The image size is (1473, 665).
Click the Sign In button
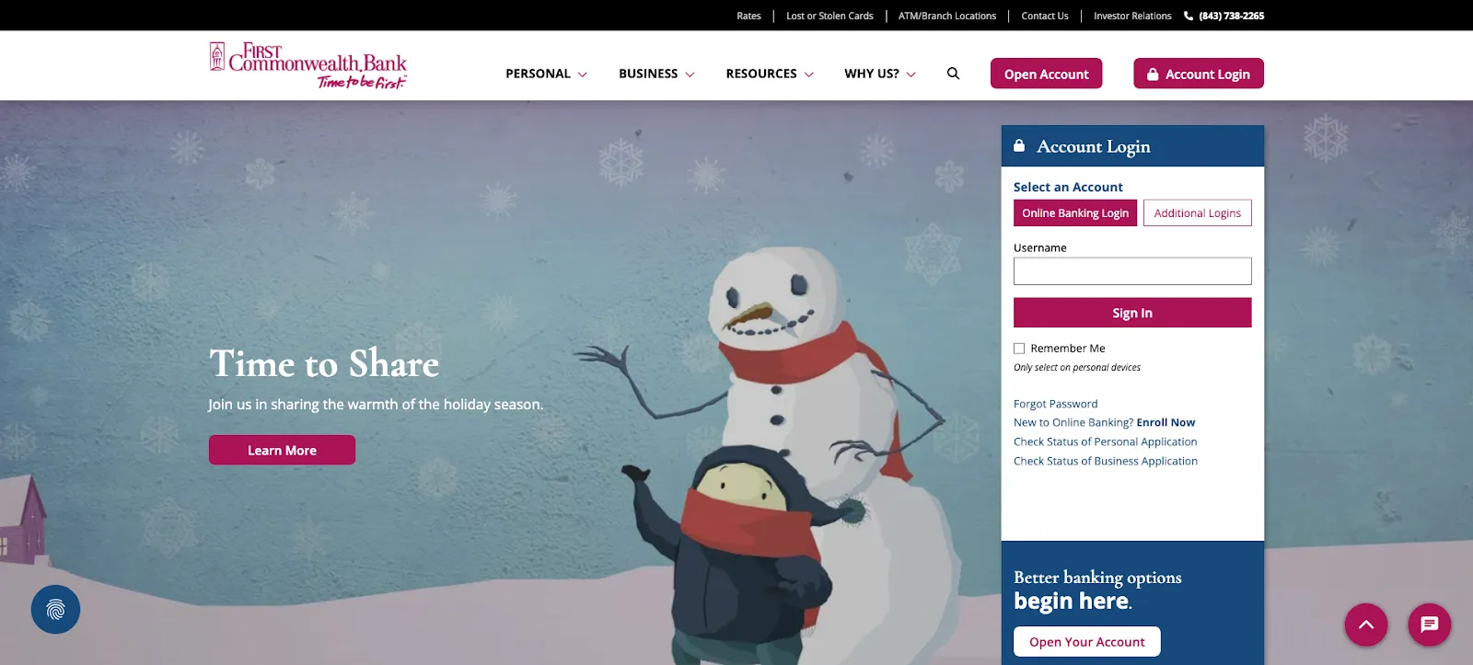pyautogui.click(x=1132, y=313)
